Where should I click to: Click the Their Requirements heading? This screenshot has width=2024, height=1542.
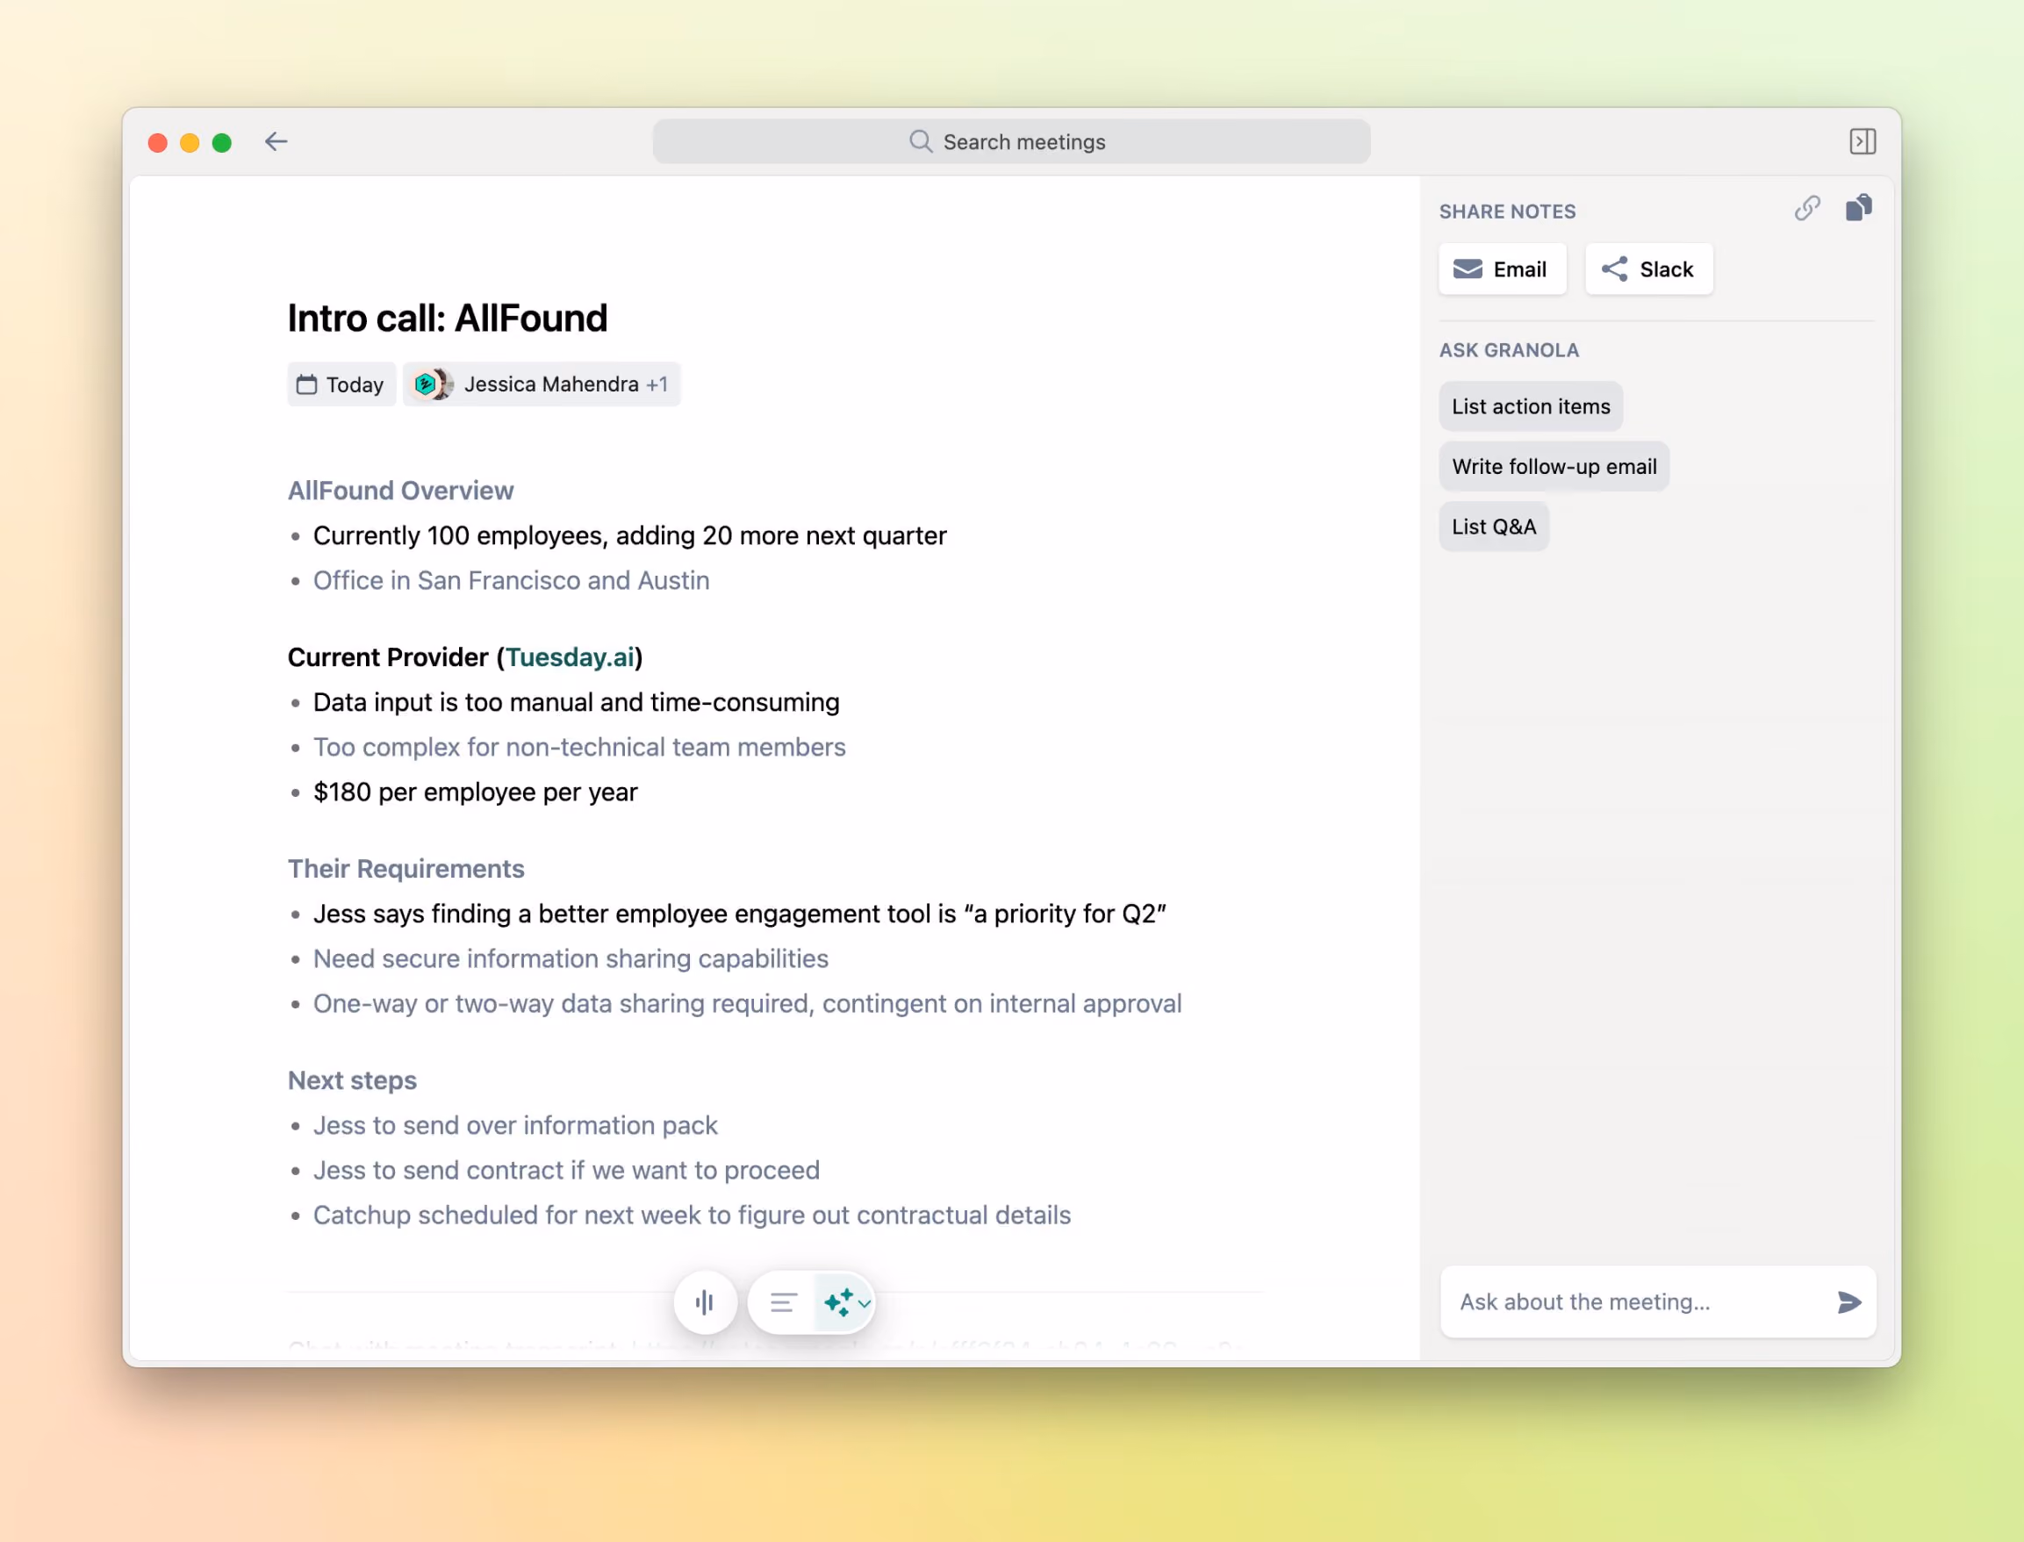pos(406,869)
